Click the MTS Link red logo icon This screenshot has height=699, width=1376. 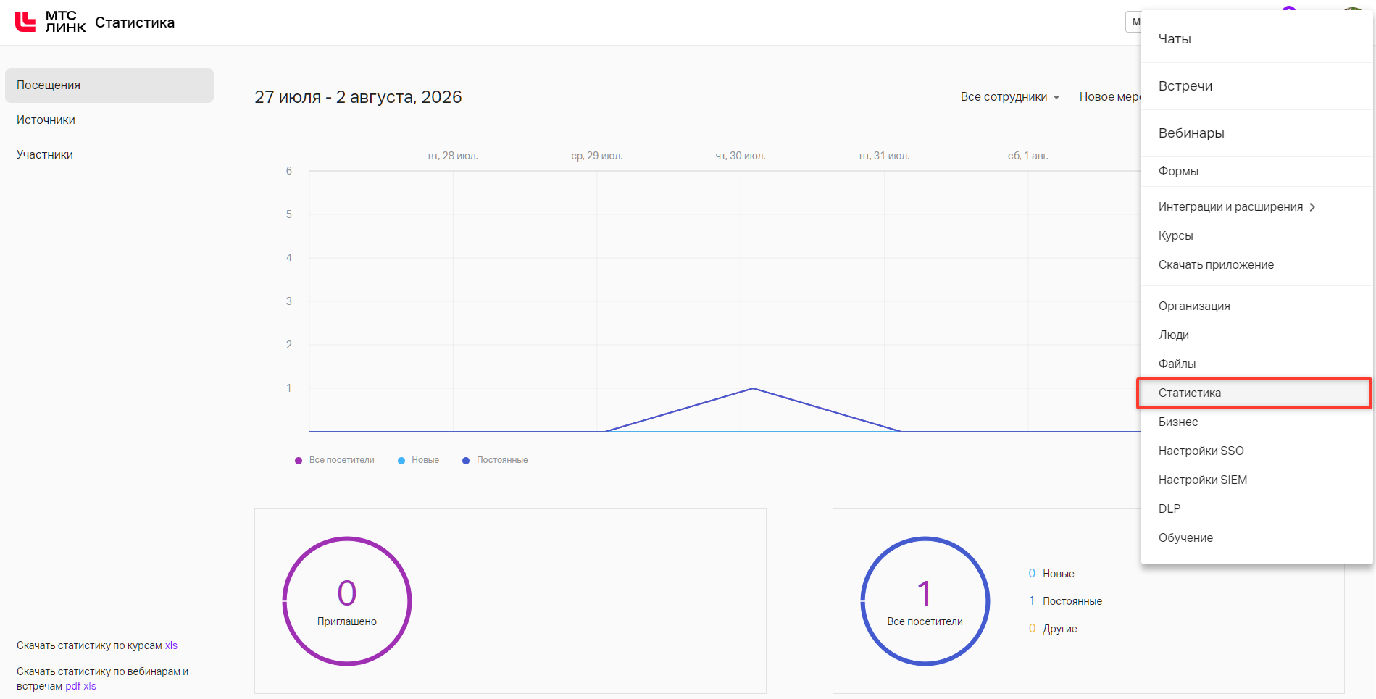(25, 22)
